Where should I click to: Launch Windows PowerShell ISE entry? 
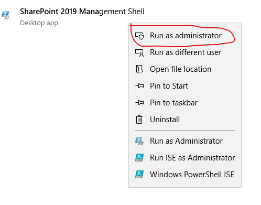(x=185, y=175)
